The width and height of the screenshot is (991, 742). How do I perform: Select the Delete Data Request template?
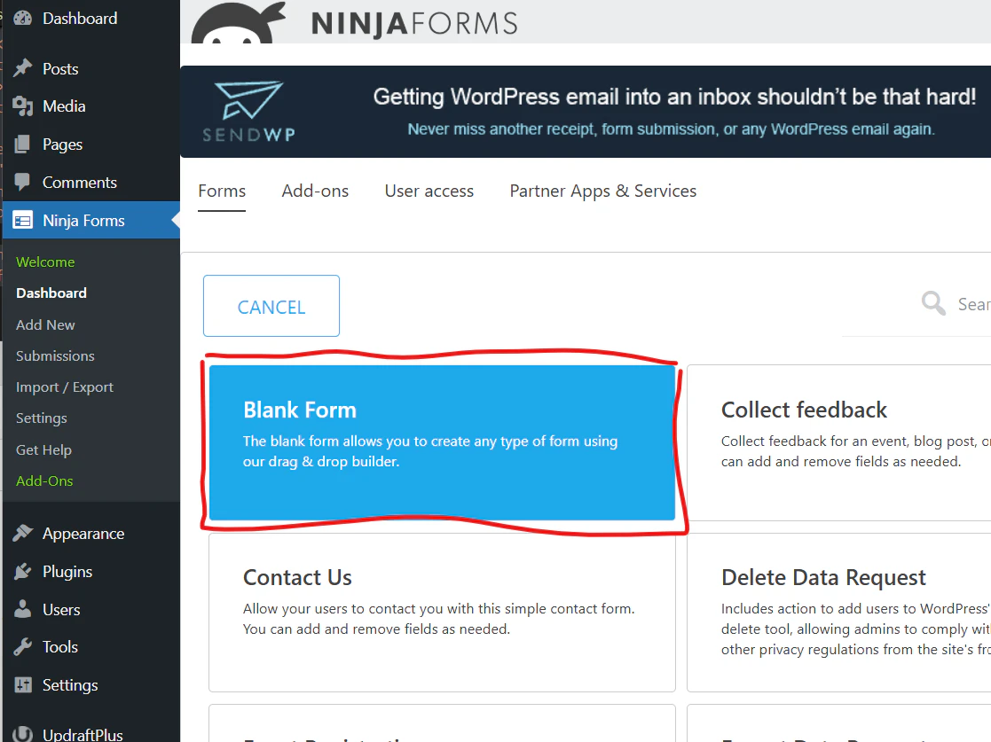click(x=838, y=613)
